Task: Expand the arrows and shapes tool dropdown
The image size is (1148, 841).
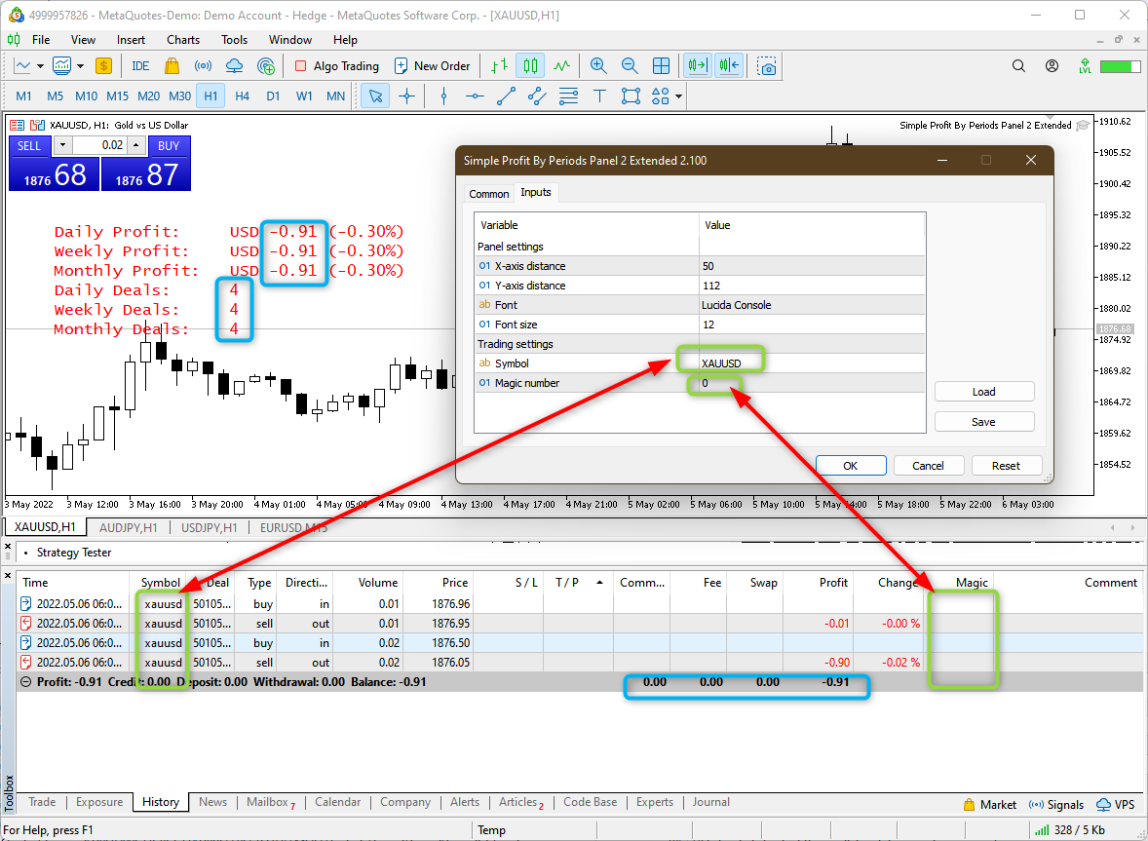Action: [678, 96]
